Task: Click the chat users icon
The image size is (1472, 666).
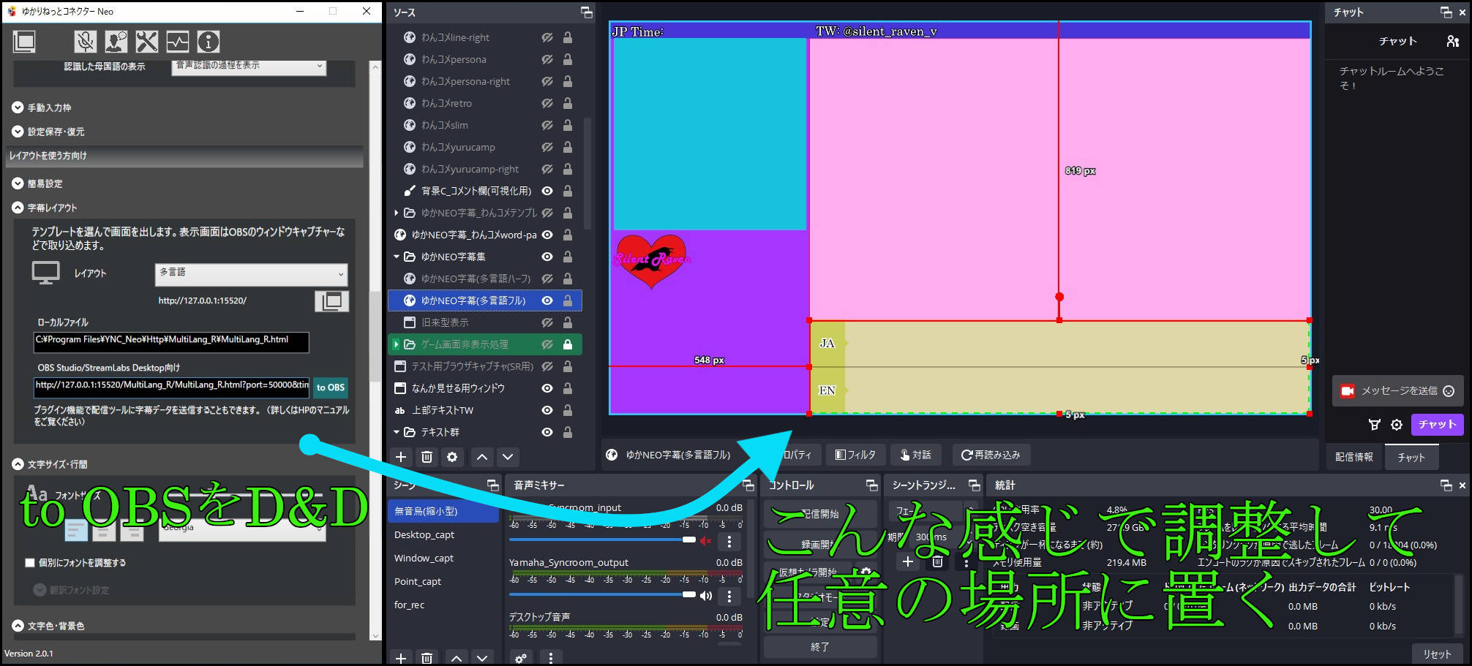Action: coord(1453,41)
